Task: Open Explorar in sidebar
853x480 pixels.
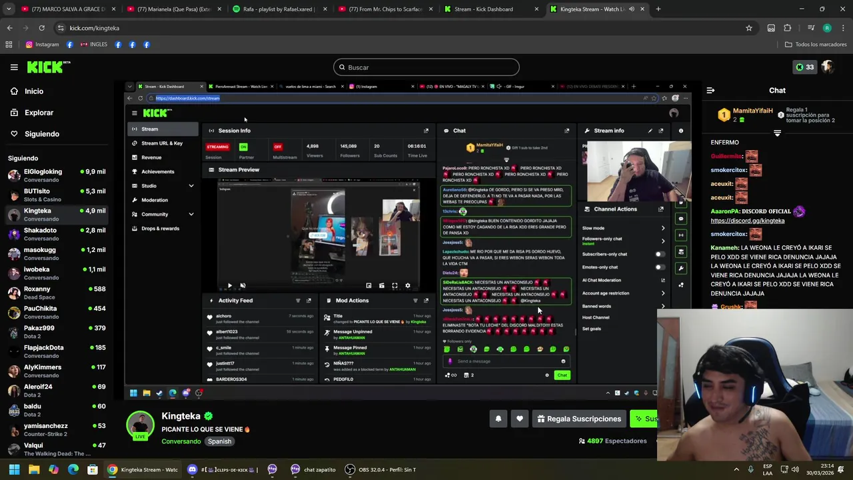Action: click(39, 113)
